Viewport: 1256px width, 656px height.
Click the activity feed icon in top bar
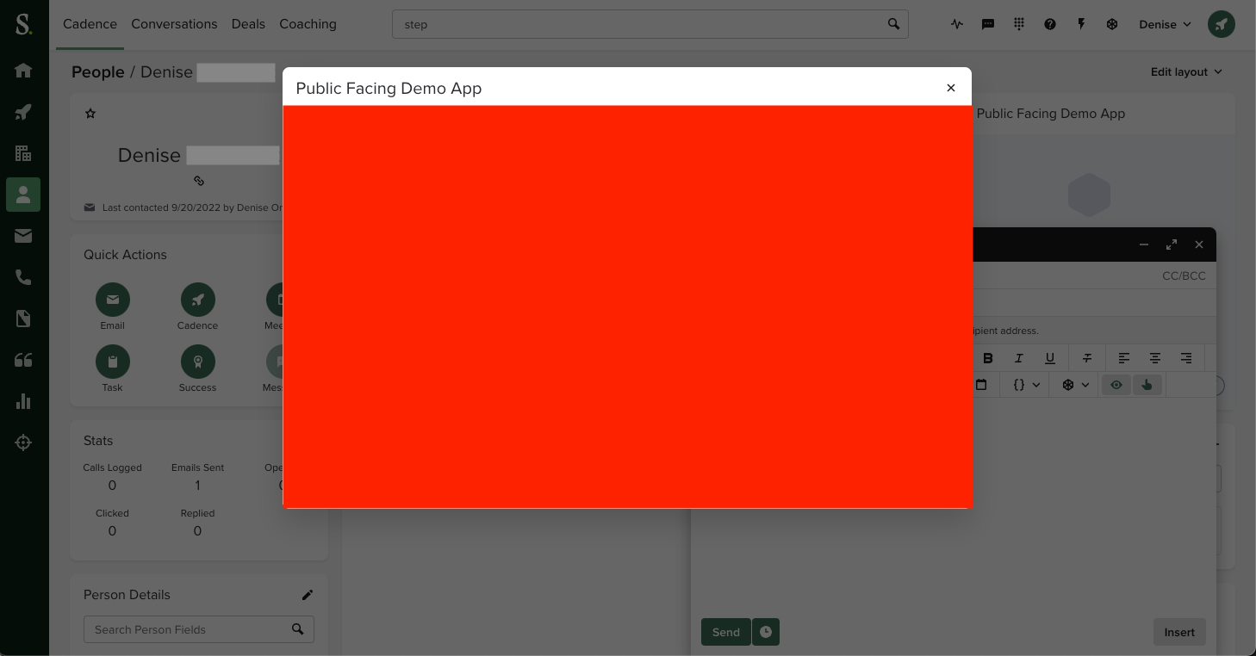(x=957, y=24)
